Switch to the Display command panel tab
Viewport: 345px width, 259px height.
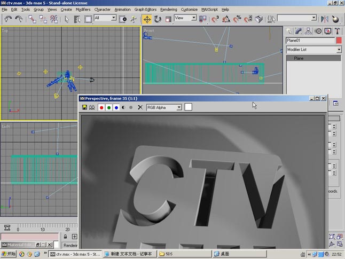pos(328,32)
